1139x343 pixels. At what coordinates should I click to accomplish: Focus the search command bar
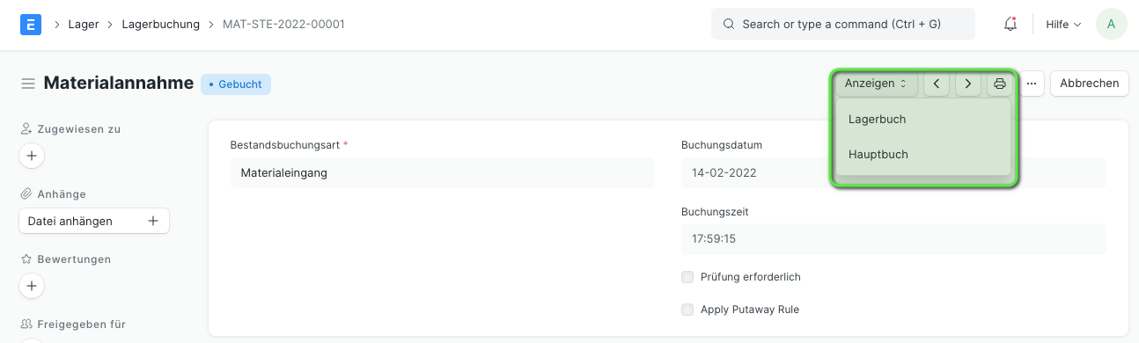[x=843, y=25]
